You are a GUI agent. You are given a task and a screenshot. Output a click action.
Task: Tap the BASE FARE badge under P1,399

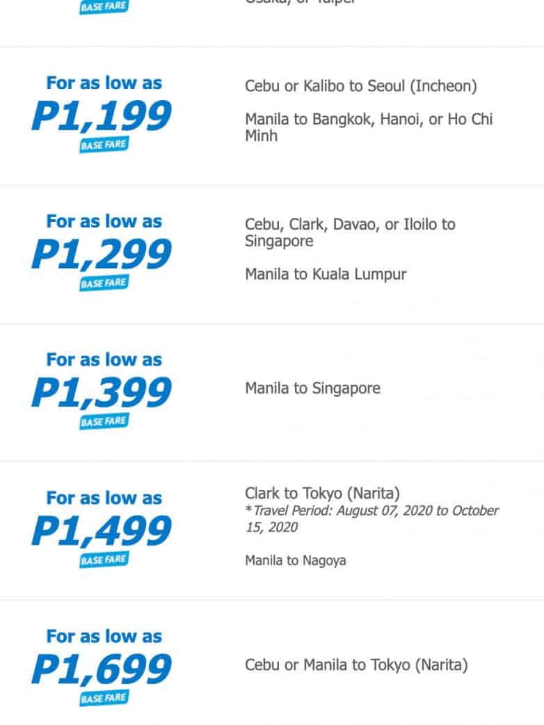(x=104, y=422)
